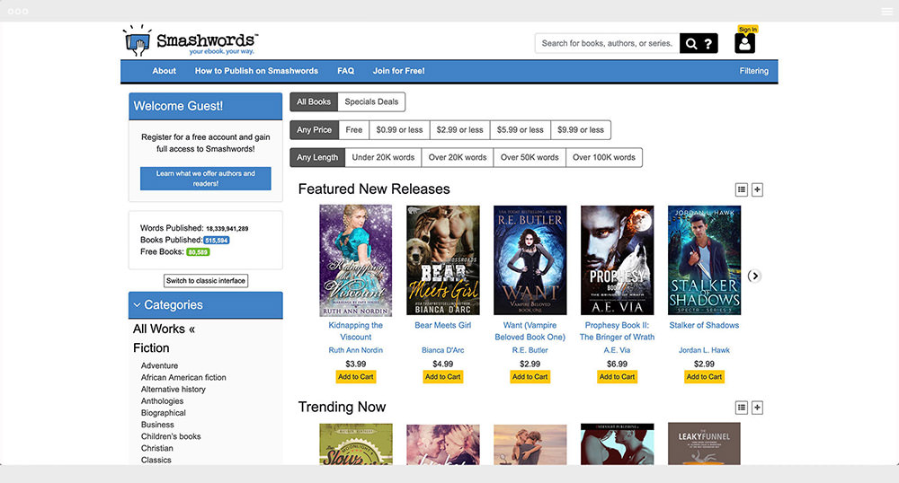Select Any Price filter

[314, 130]
